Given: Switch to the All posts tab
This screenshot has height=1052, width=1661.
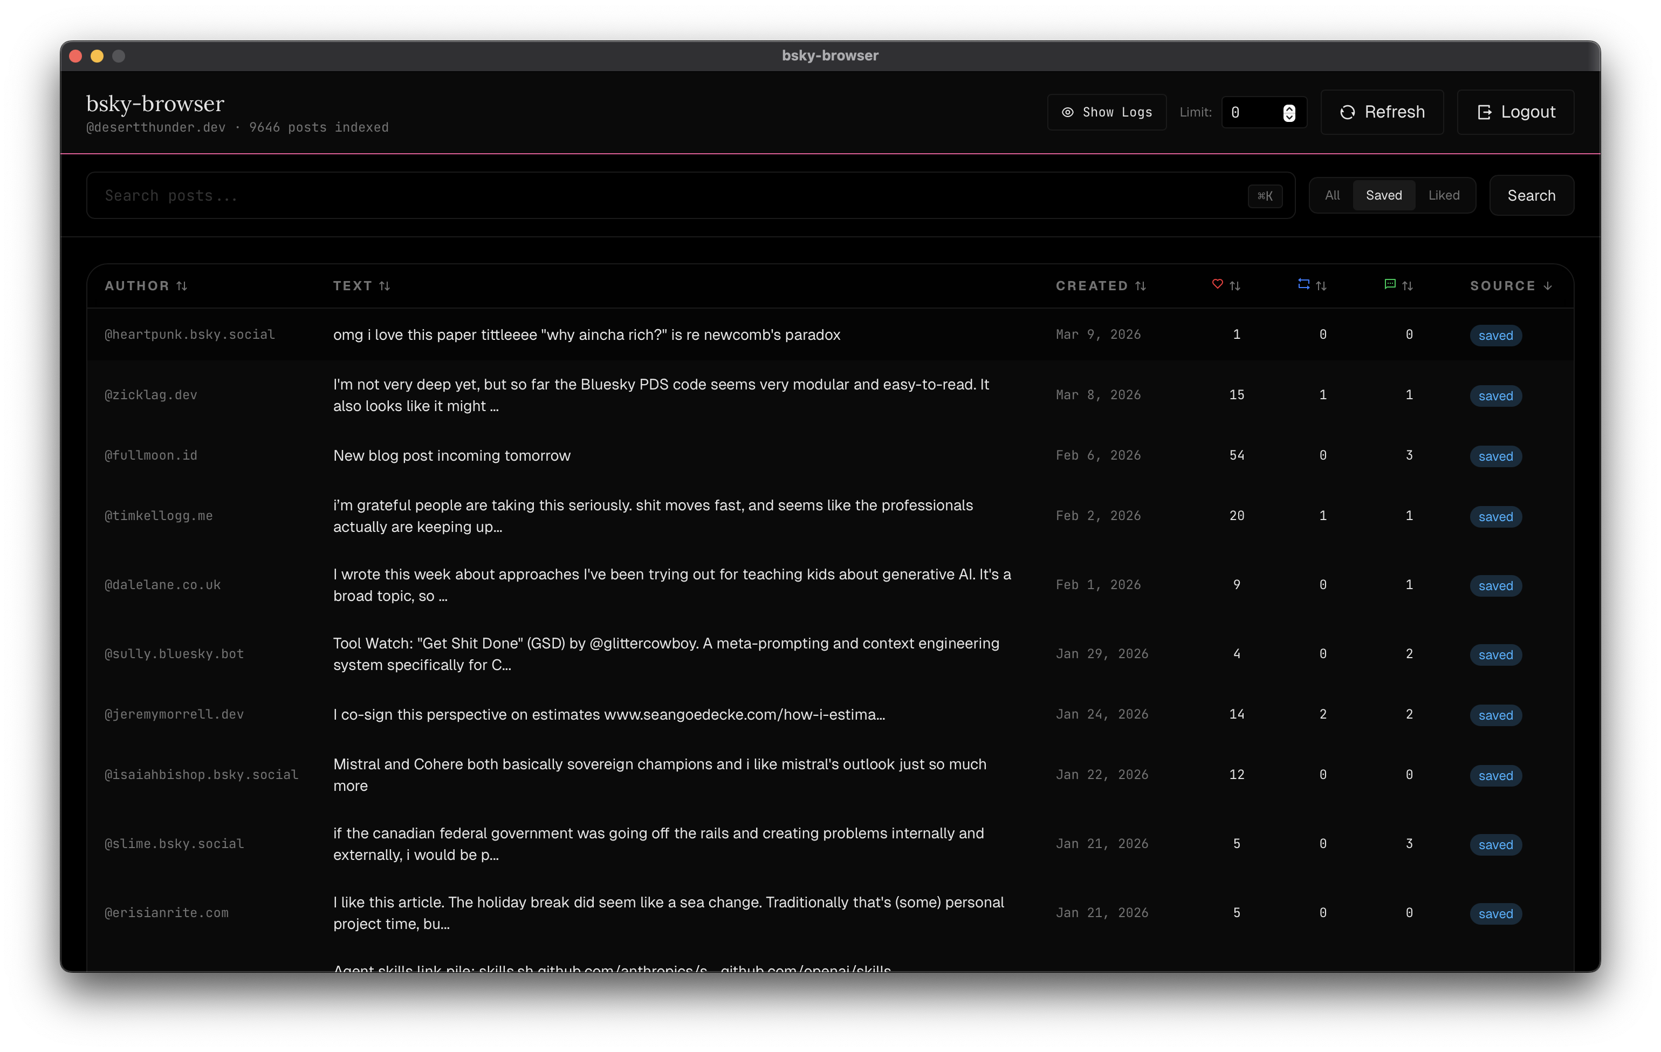Looking at the screenshot, I should click(1331, 195).
